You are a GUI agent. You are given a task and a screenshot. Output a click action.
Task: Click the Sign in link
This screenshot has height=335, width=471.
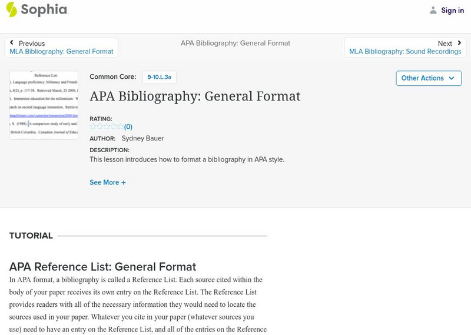452,10
